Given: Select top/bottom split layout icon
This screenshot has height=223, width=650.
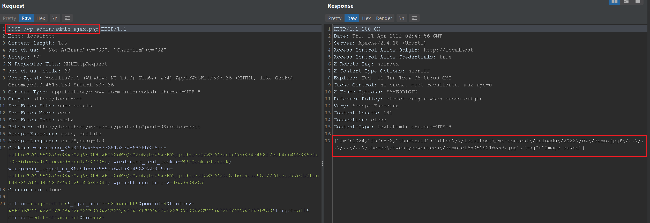Looking at the screenshot, I should (626, 2).
